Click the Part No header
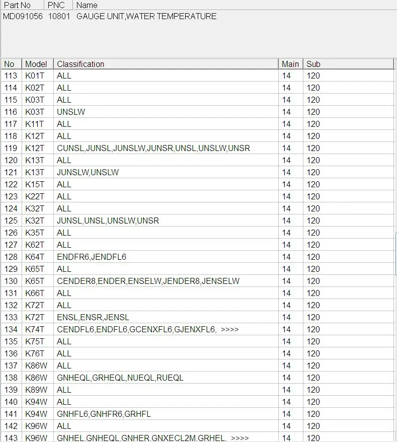The width and height of the screenshot is (397, 442). [x=22, y=5]
